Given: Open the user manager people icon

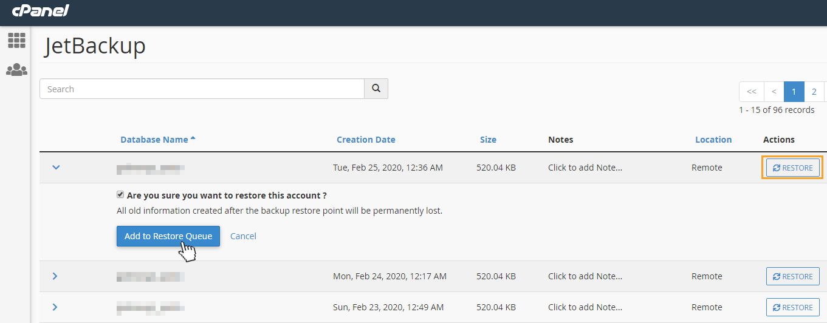Looking at the screenshot, I should click(x=16, y=70).
